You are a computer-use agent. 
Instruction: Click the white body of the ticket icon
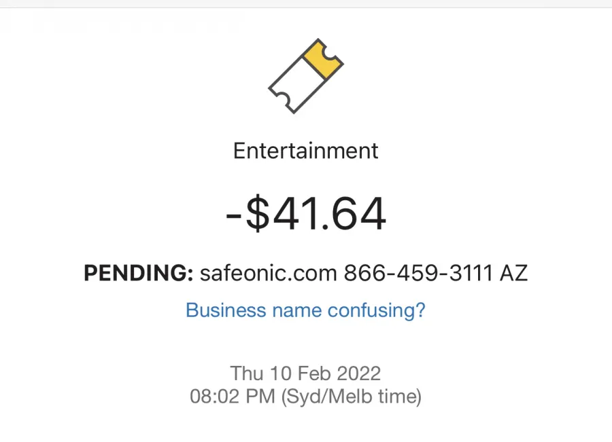(x=296, y=85)
